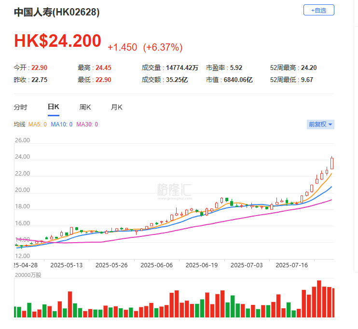
Task: Click the 昨收 value 22.75
Action: point(39,80)
